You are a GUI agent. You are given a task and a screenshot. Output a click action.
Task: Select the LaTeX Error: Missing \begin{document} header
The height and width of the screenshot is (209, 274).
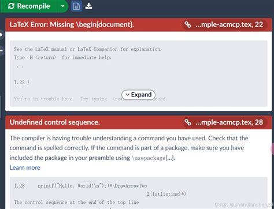72,25
